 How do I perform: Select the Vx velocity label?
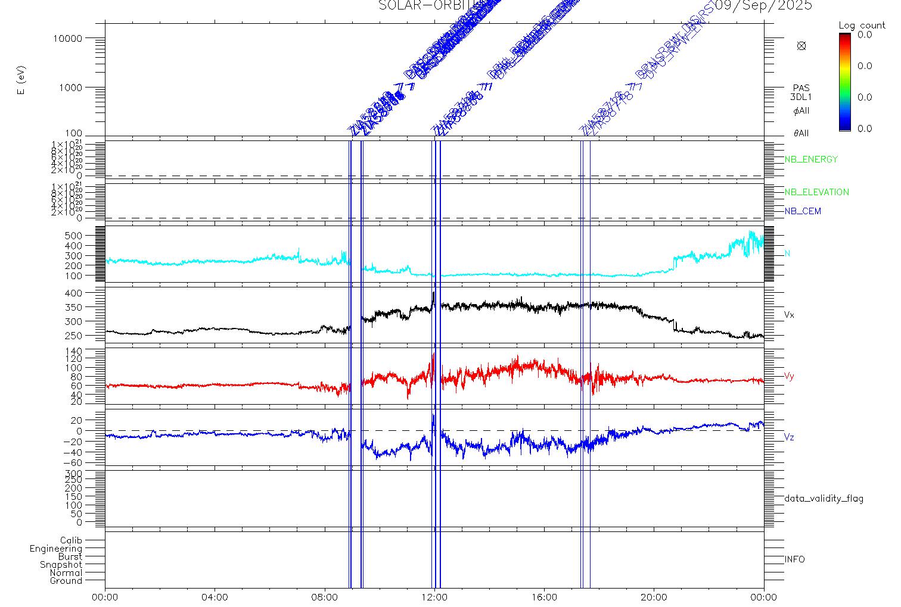(789, 315)
